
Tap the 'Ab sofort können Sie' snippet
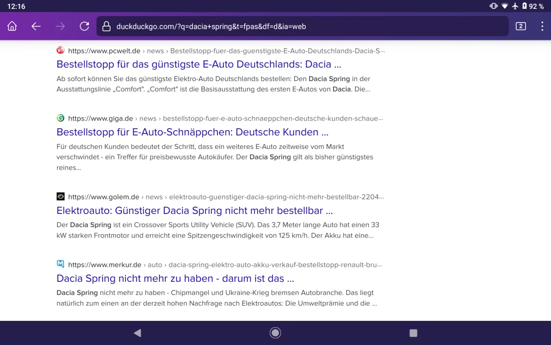pos(214,84)
